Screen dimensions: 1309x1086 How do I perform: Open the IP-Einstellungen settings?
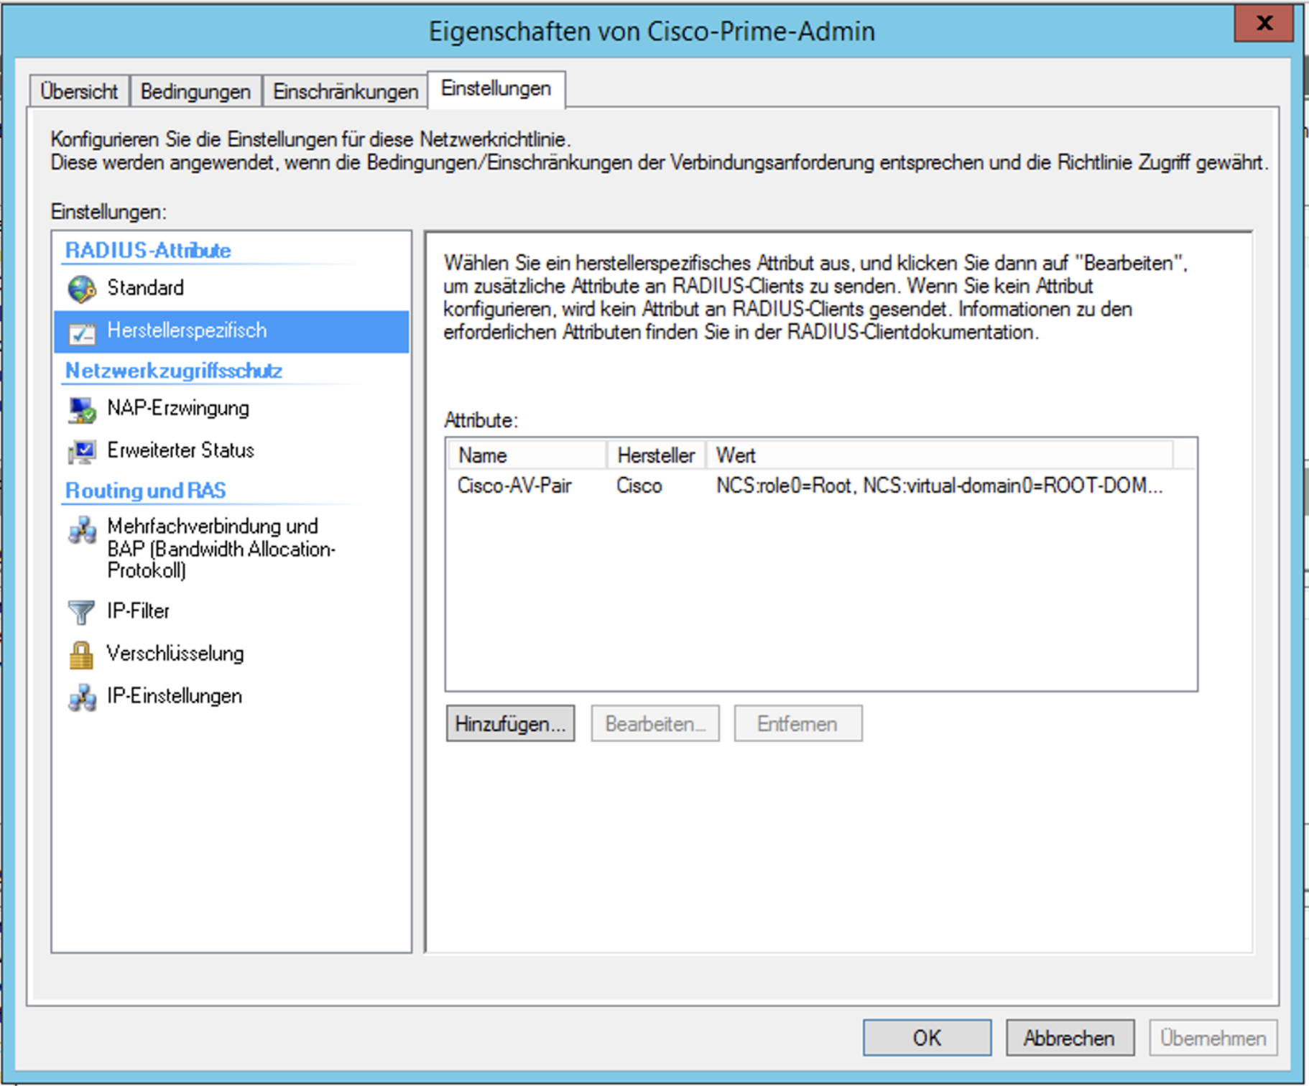[x=231, y=696]
